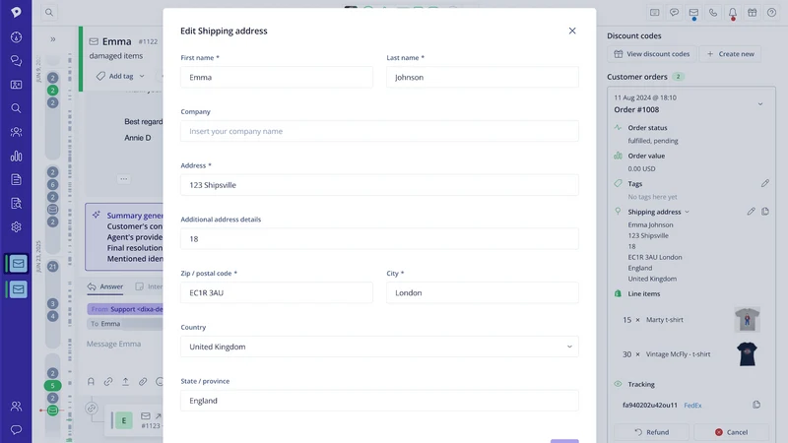Open the document icon in left sidebar
Image resolution: width=788 pixels, height=443 pixels.
click(16, 179)
